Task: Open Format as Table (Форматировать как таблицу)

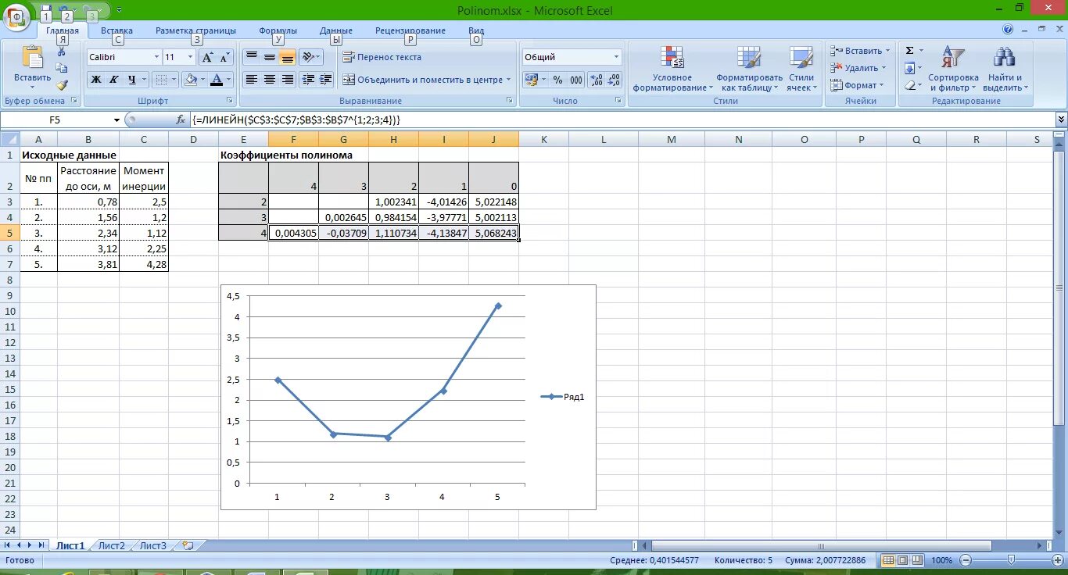Action: pyautogui.click(x=749, y=69)
